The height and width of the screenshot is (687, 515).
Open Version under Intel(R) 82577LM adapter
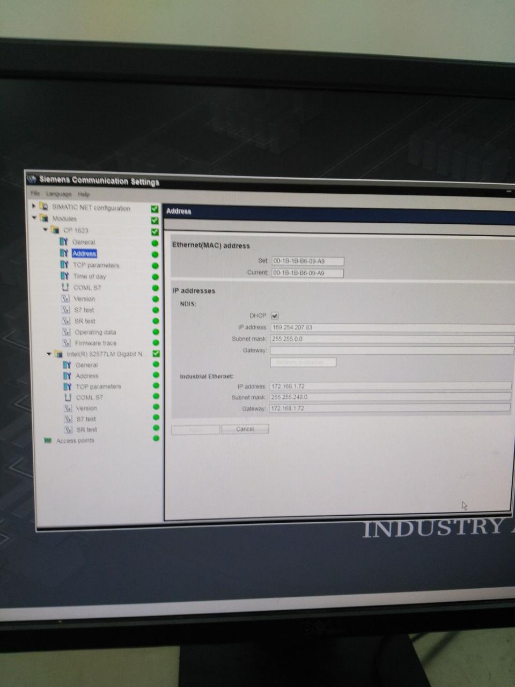[86, 408]
